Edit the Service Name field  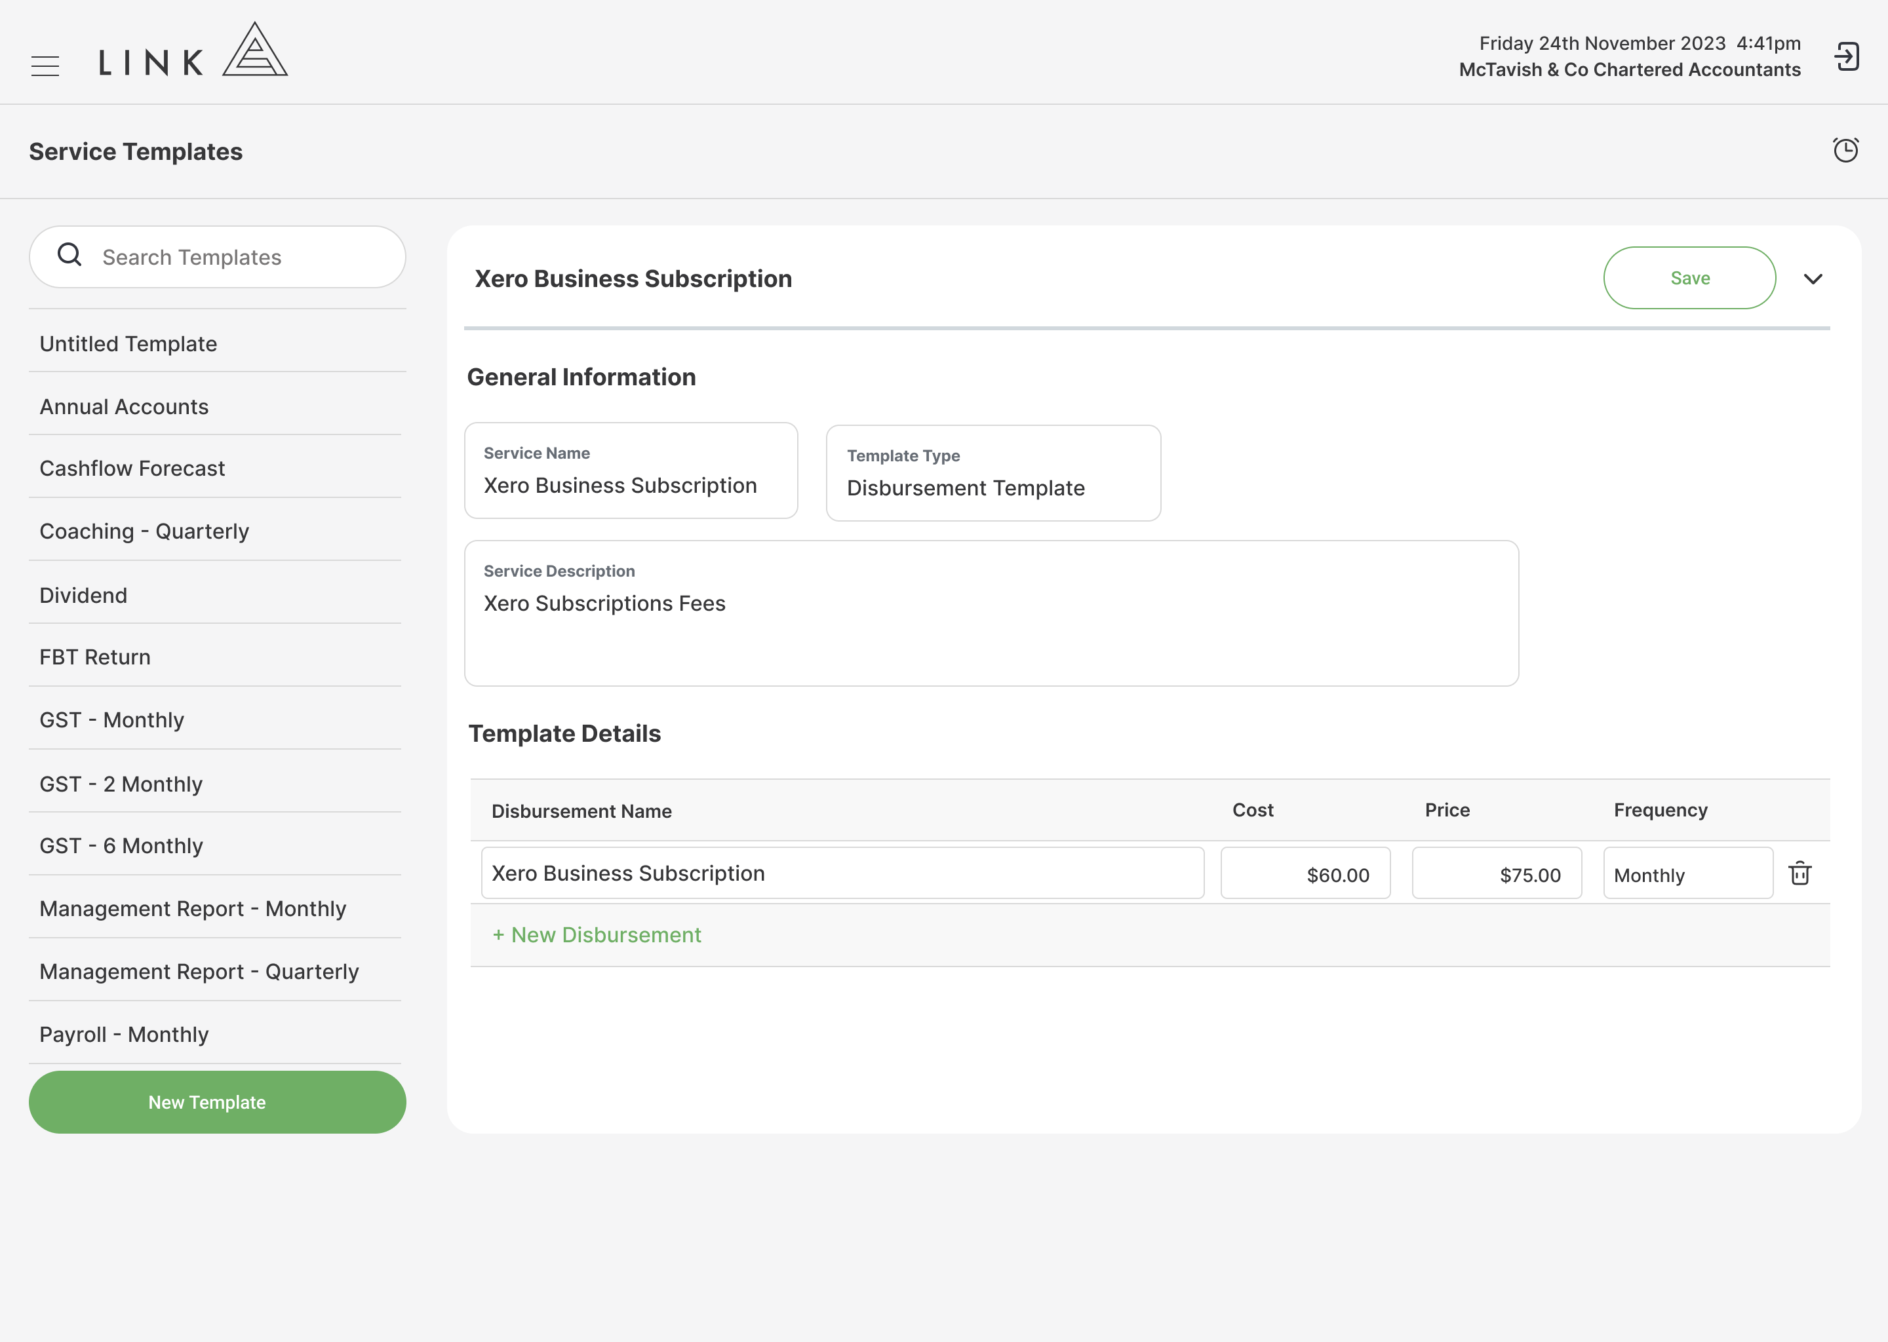[631, 471]
